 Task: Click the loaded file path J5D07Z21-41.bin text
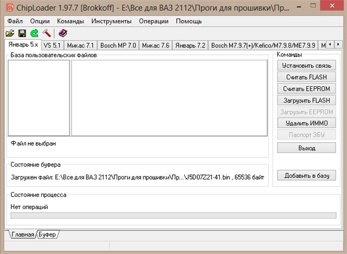(x=137, y=177)
